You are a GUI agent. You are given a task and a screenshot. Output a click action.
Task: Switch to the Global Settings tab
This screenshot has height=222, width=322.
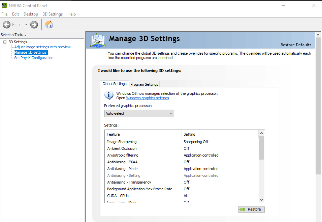[115, 84]
